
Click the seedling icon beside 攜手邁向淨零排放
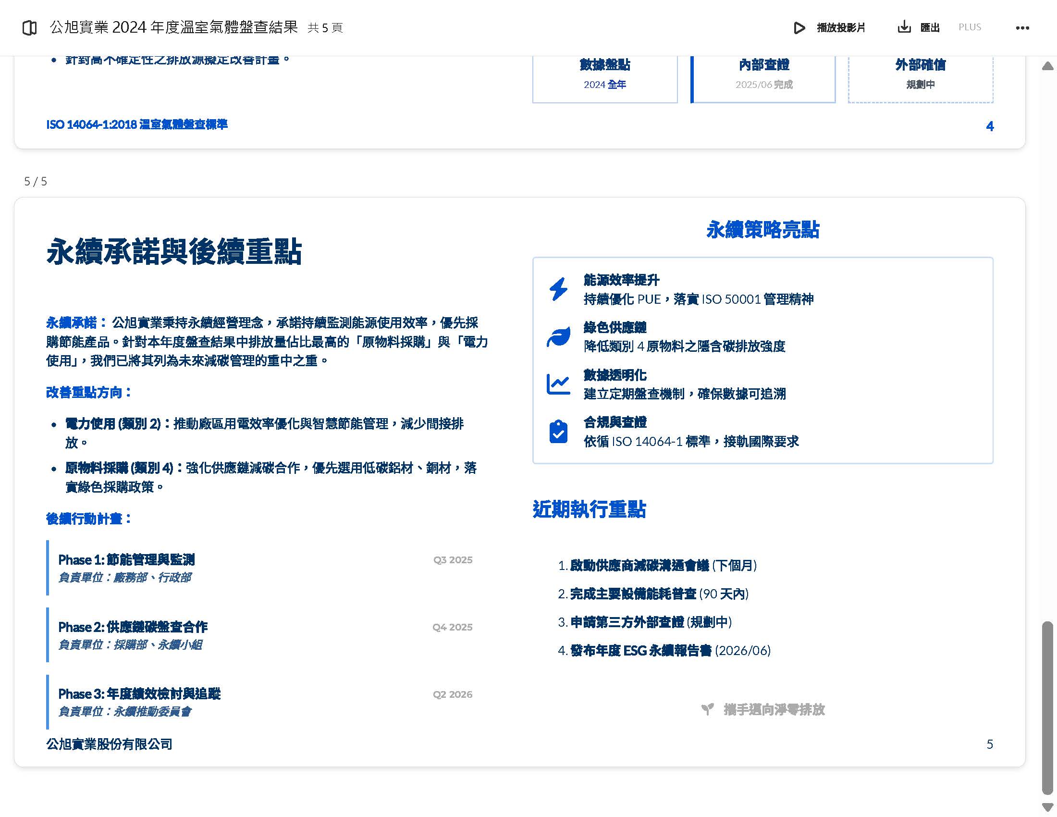click(x=707, y=709)
